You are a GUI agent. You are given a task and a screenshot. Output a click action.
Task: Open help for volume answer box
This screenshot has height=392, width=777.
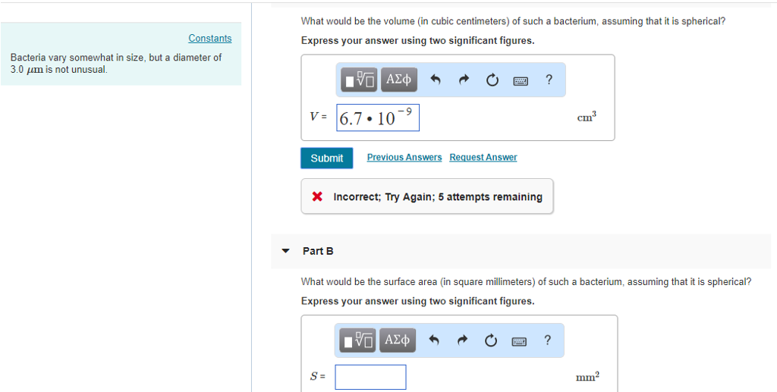click(x=549, y=80)
